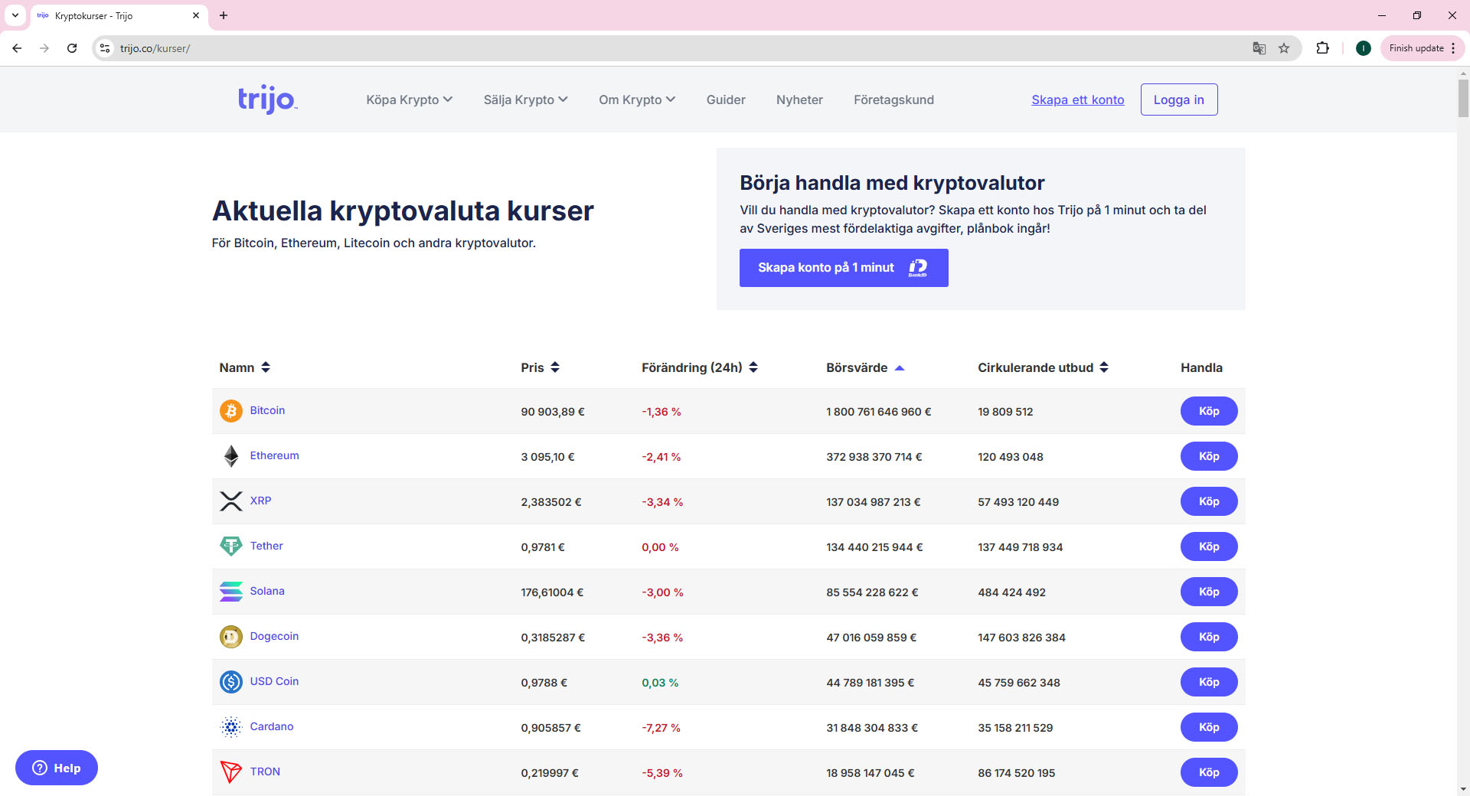Open the browser extensions puzzle icon

point(1322,48)
